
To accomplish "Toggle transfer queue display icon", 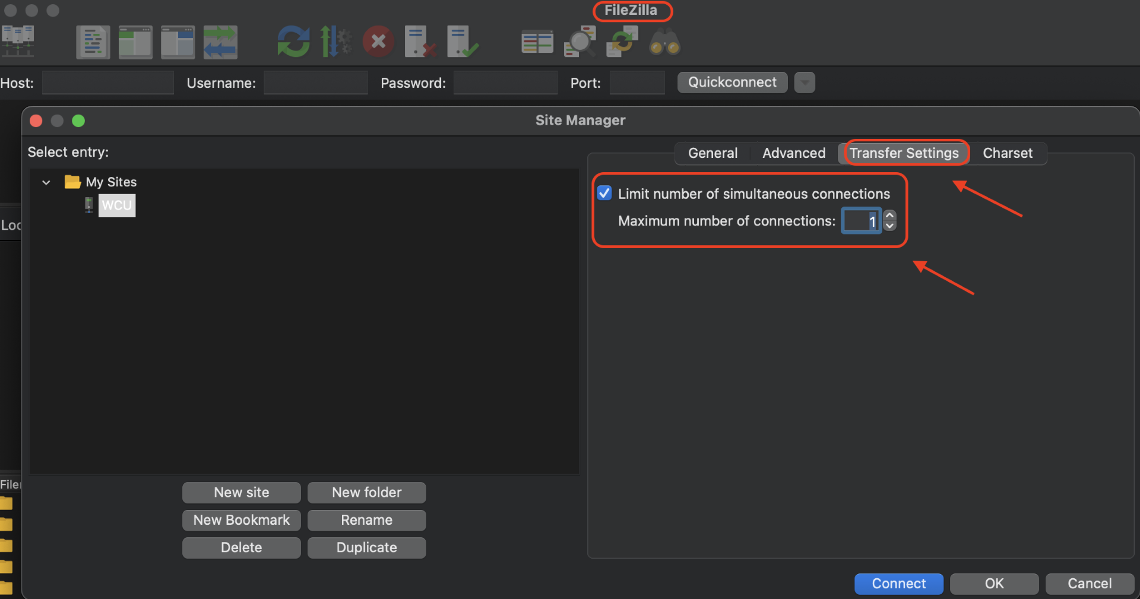I will point(220,42).
